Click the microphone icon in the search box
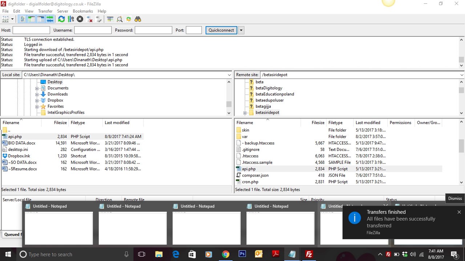This screenshot has width=465, height=261. click(x=126, y=254)
